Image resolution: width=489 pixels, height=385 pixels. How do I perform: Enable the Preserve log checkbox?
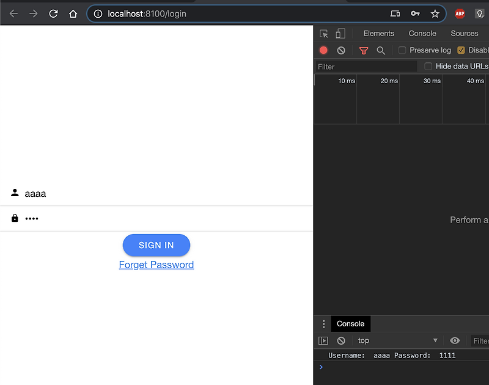click(402, 50)
